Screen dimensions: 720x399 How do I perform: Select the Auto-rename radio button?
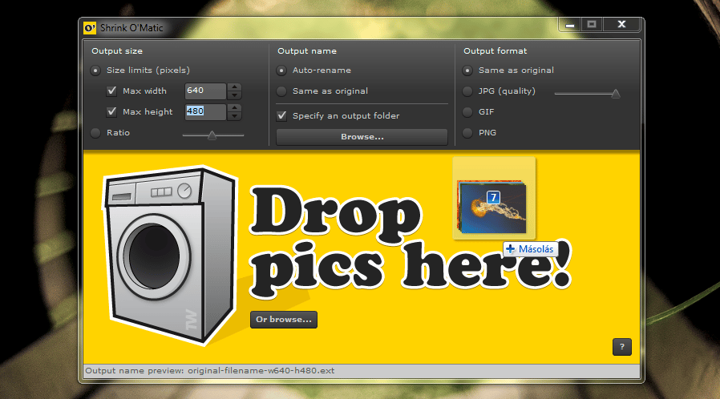(x=281, y=71)
